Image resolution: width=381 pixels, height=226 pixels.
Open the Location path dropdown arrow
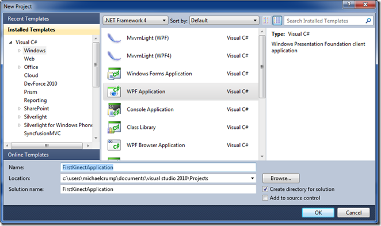[253, 178]
